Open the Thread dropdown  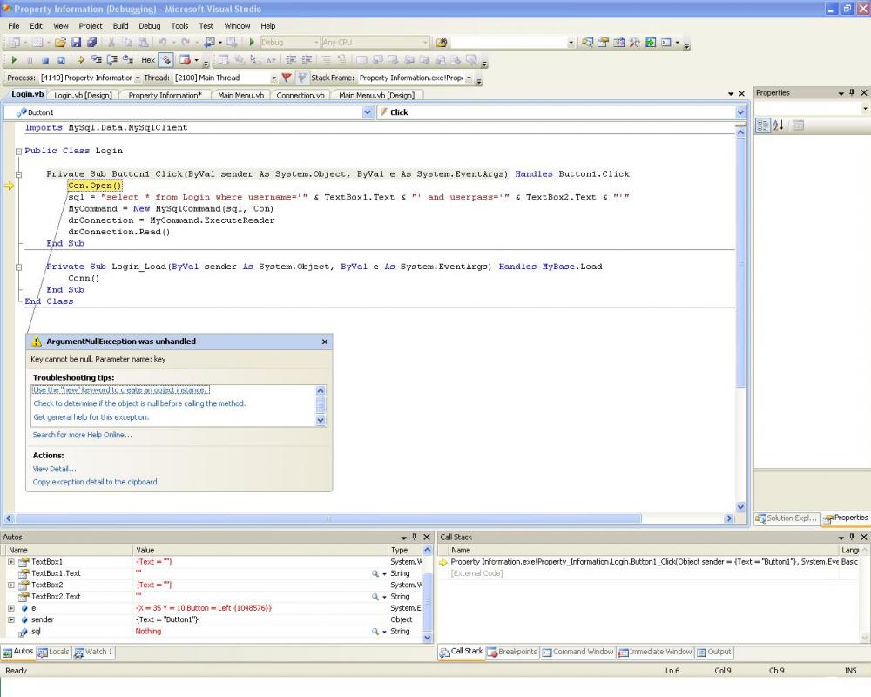click(273, 78)
